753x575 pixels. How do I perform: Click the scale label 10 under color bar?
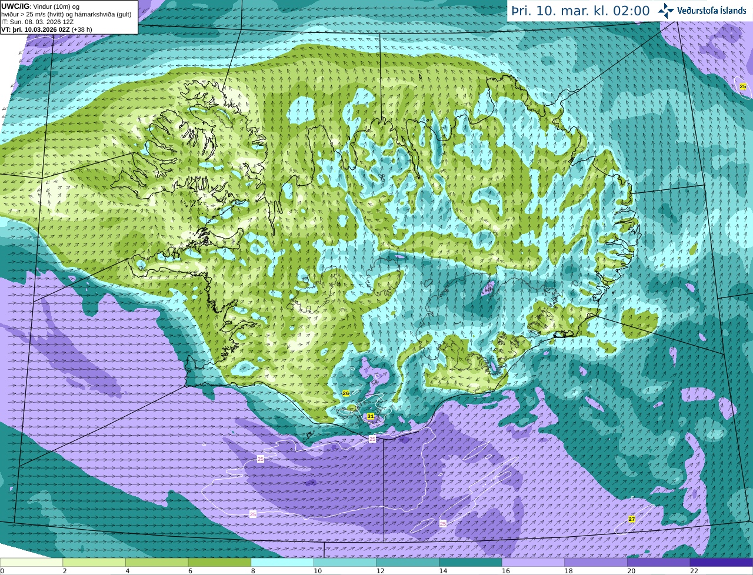click(x=317, y=571)
